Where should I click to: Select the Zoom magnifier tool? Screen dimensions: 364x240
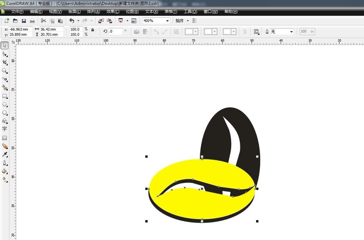click(x=5, y=71)
